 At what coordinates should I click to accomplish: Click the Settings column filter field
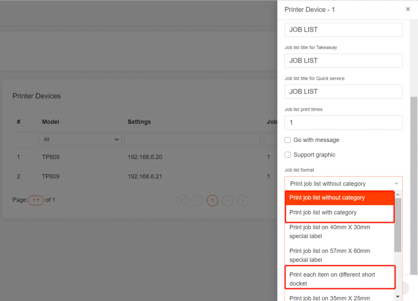193,139
